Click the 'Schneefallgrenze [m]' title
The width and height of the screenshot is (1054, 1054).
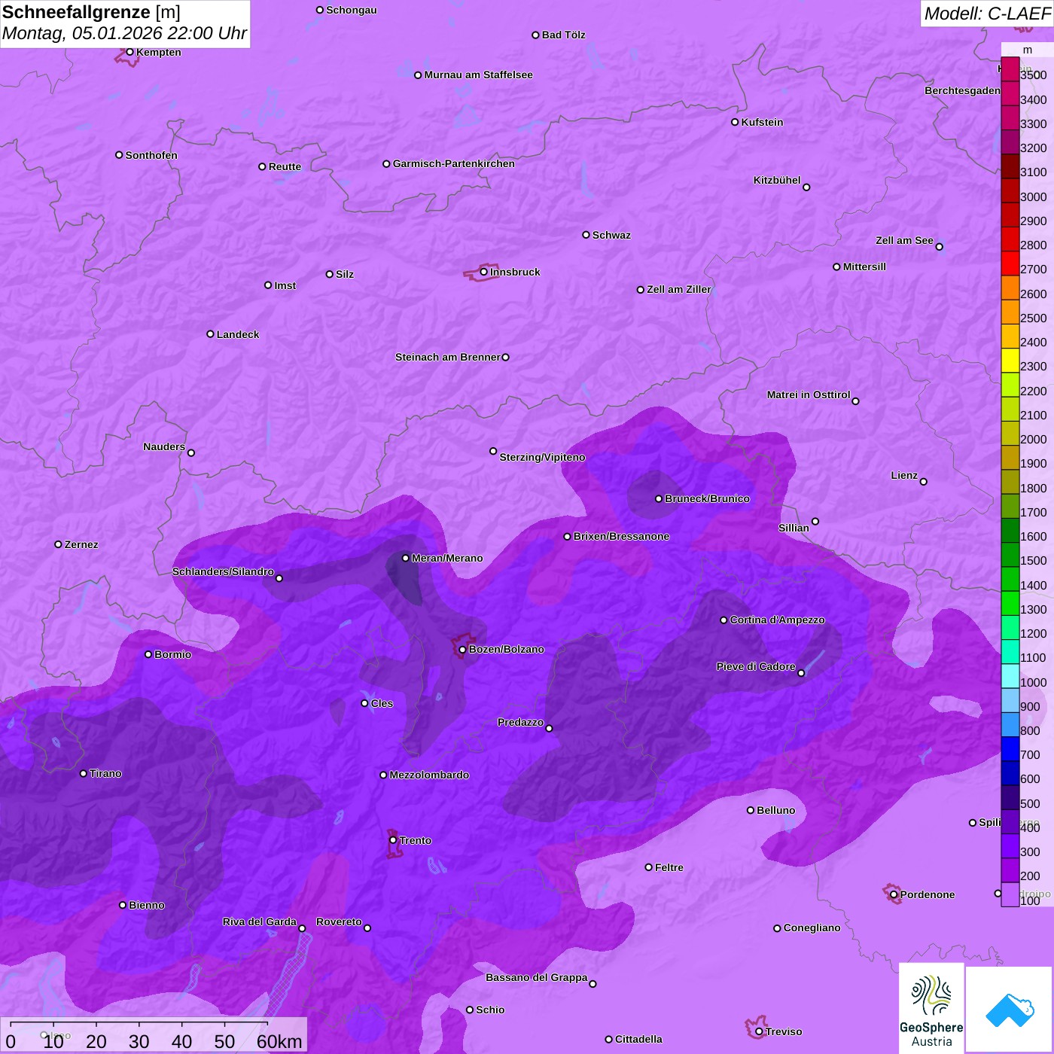pyautogui.click(x=91, y=12)
